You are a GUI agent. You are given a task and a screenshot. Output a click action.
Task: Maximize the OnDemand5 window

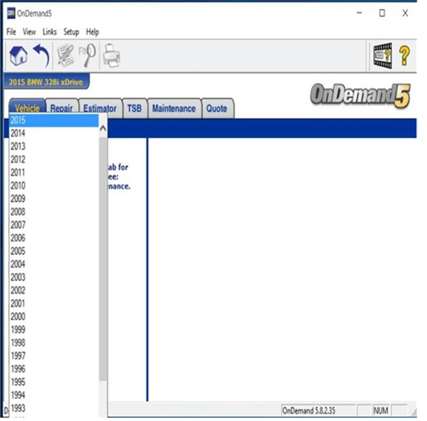pyautogui.click(x=382, y=13)
